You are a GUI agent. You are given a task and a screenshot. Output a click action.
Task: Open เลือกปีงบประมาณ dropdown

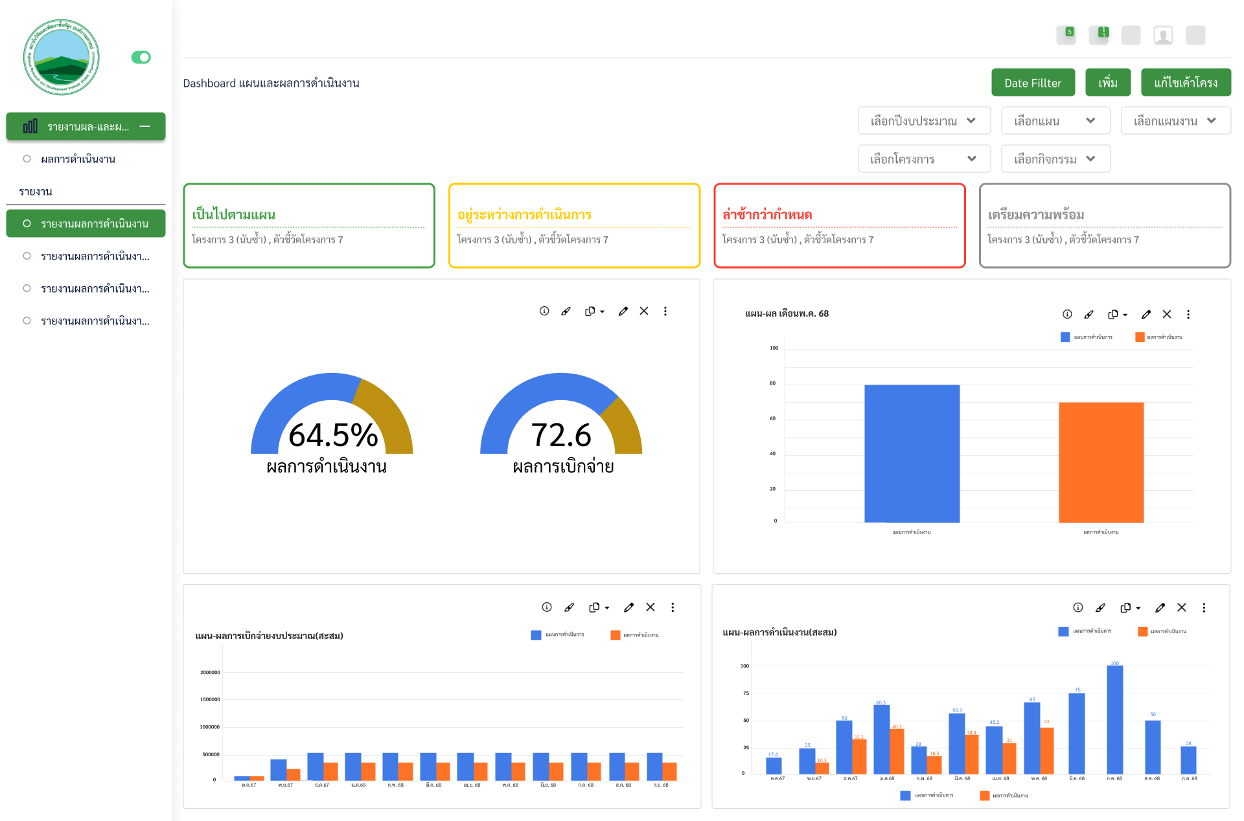[923, 121]
